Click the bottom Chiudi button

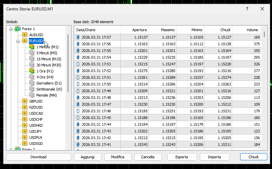point(254,157)
